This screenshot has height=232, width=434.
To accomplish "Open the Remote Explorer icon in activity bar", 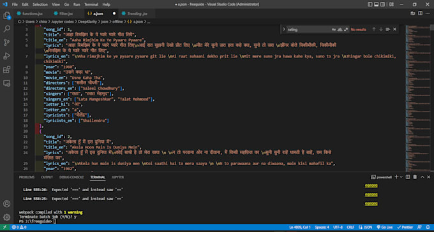I will [6, 83].
